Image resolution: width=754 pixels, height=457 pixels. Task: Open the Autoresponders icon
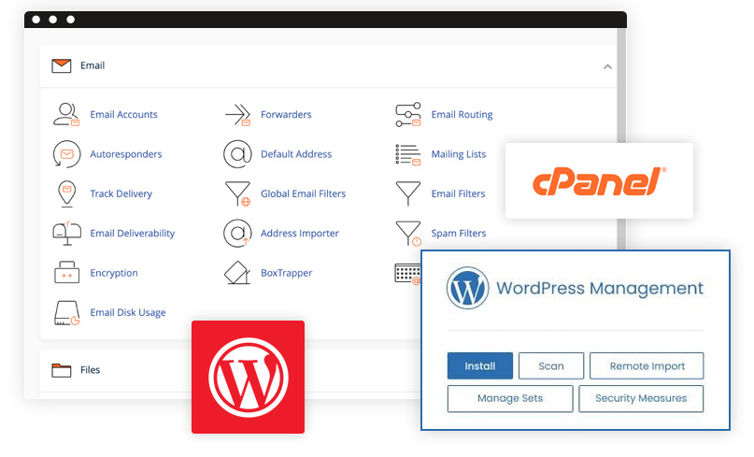pos(66,154)
